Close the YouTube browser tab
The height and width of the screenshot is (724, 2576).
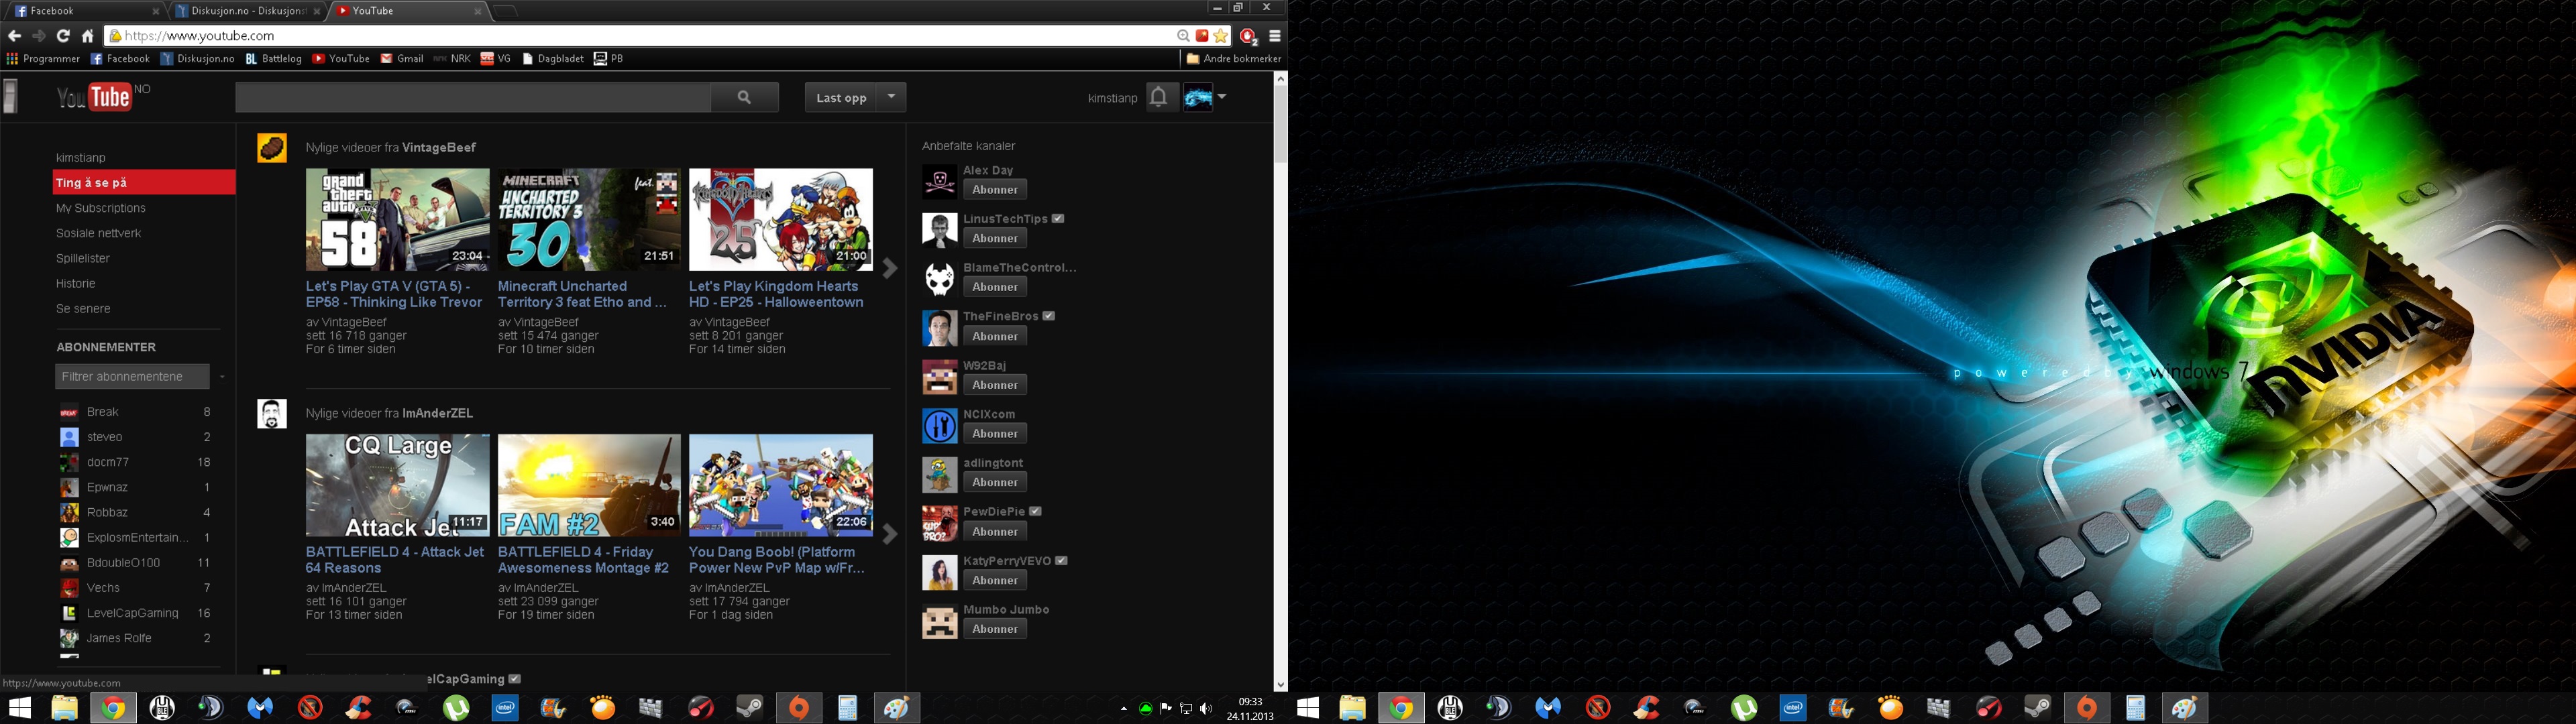tap(478, 11)
